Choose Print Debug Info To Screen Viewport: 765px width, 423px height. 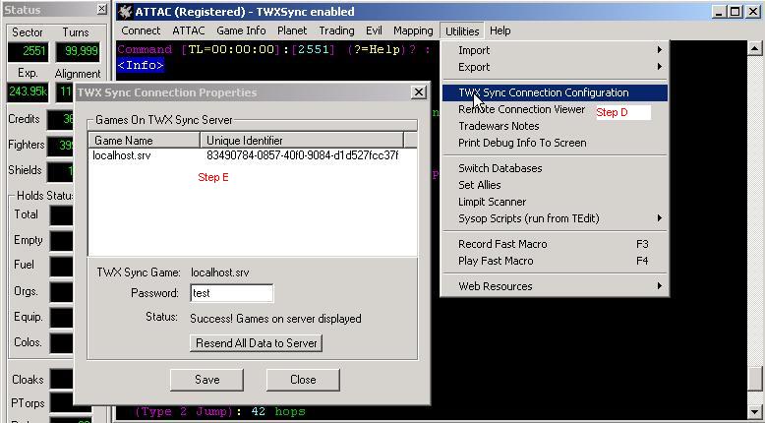click(555, 143)
